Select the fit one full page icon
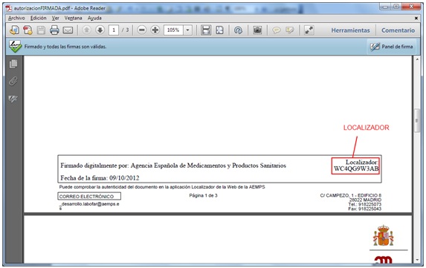The image size is (426, 268). pyautogui.click(x=219, y=30)
